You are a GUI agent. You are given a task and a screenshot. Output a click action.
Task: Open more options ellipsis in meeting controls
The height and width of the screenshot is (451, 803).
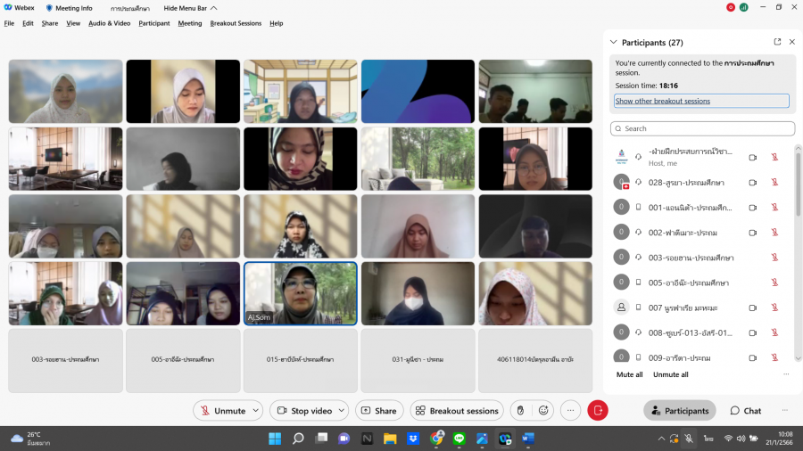tap(571, 411)
